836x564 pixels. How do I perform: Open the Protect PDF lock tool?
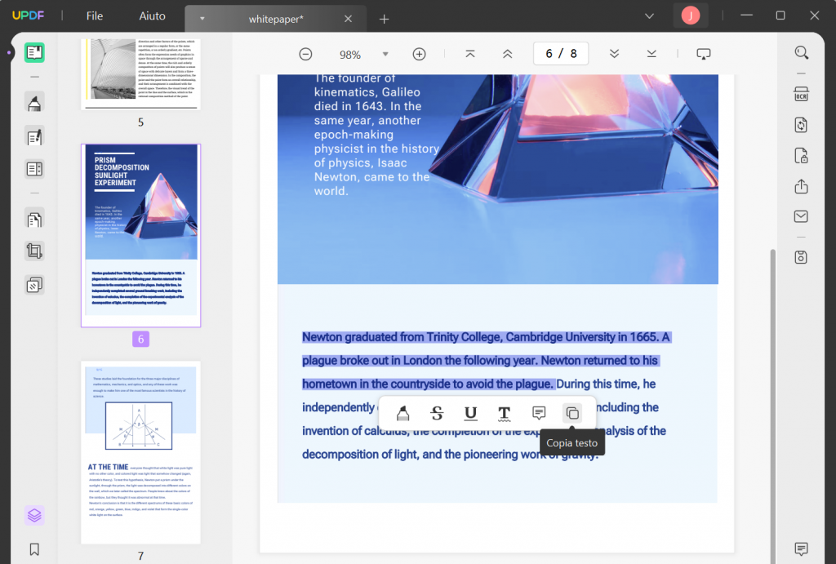[802, 156]
